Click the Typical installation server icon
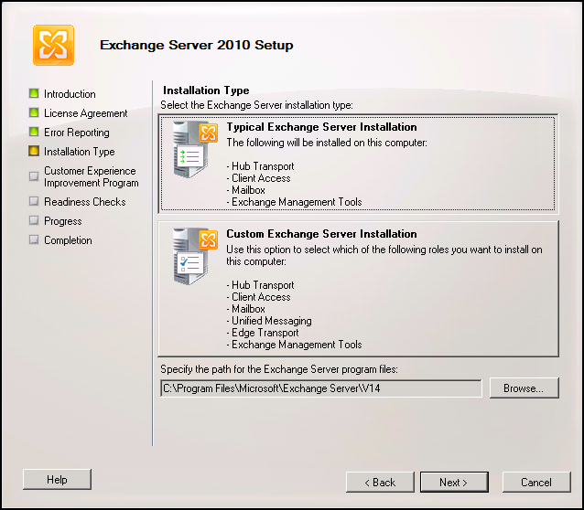This screenshot has width=584, height=510. 195,149
